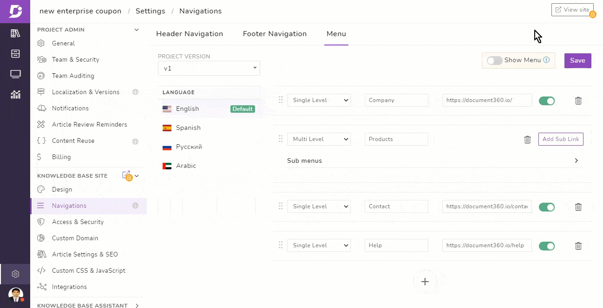Select the settings gear in the sidebar

coord(15,274)
